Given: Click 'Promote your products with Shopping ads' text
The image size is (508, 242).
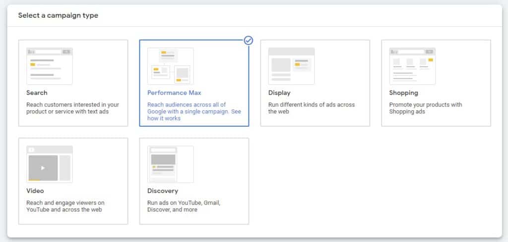Looking at the screenshot, I should (426, 108).
